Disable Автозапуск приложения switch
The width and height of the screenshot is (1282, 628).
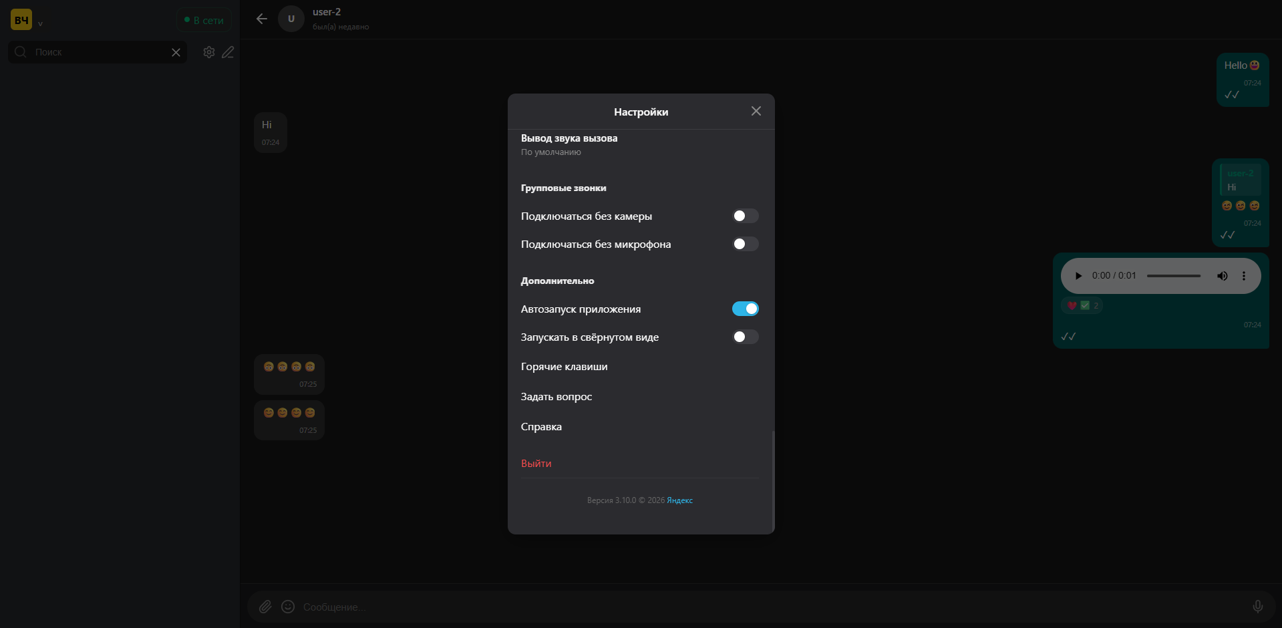pyautogui.click(x=745, y=309)
